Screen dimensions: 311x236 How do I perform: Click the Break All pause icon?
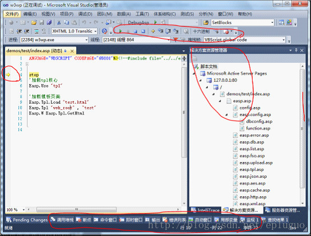click(128, 31)
